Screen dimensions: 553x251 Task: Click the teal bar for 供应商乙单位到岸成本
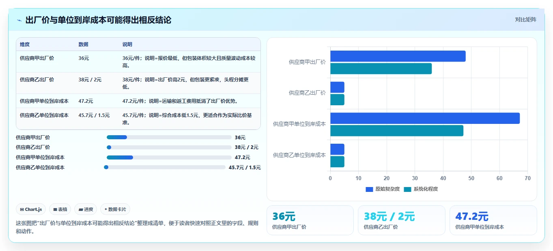pyautogui.click(x=337, y=162)
